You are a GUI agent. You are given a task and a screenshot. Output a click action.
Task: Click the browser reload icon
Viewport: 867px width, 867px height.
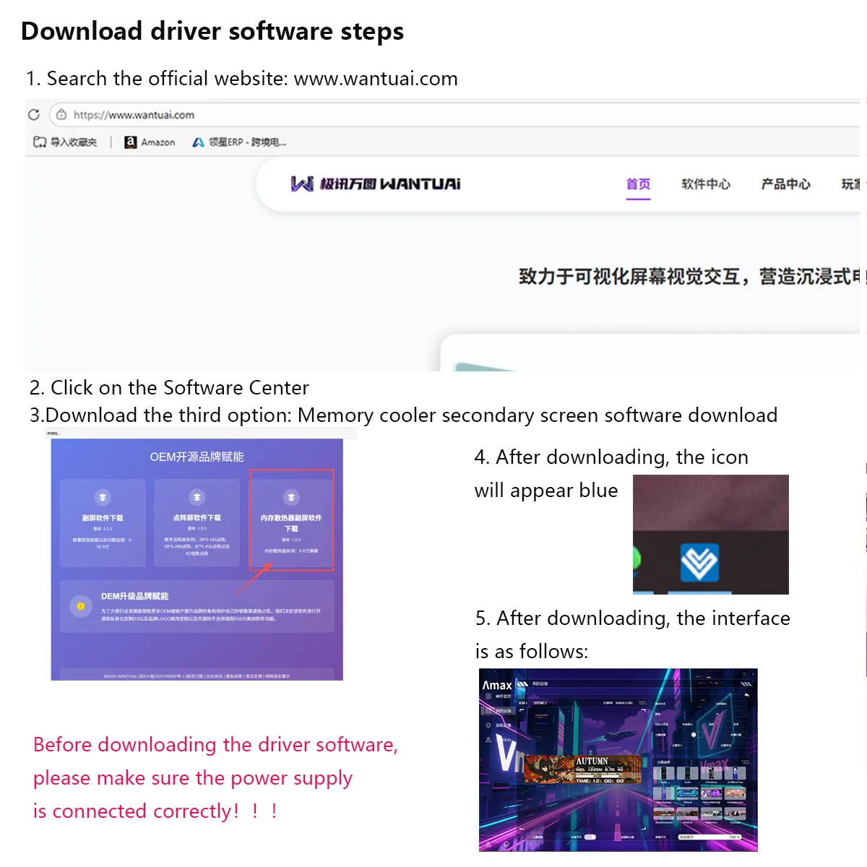click(x=33, y=114)
